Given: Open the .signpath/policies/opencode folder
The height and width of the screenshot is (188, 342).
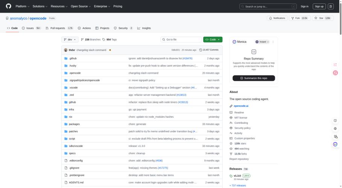Looking at the screenshot, I should [x=84, y=80].
